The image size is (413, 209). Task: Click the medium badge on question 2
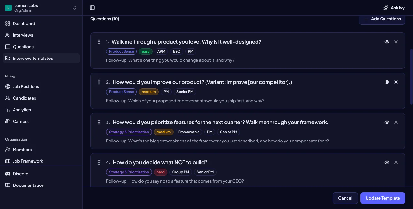[149, 92]
